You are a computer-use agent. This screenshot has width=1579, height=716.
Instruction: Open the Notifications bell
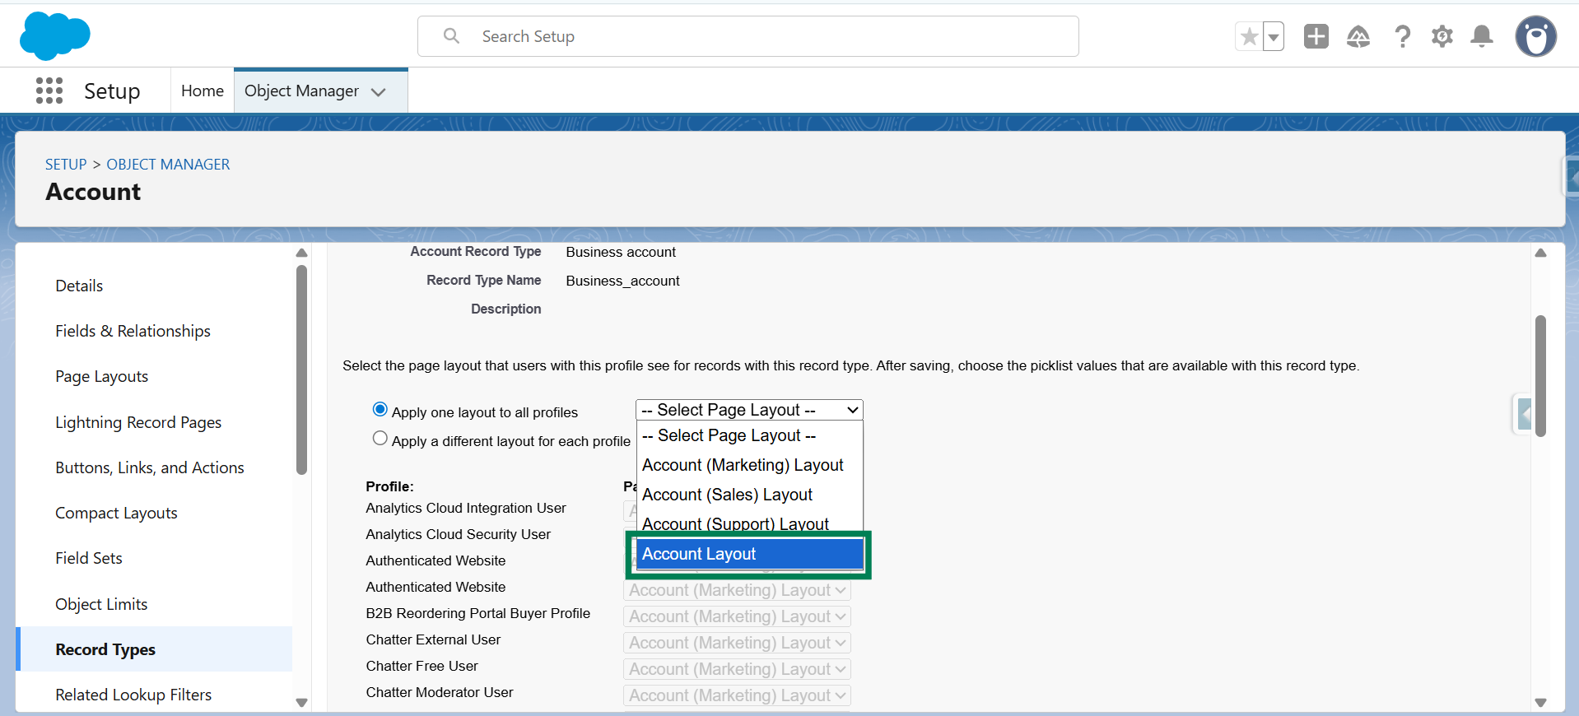pyautogui.click(x=1482, y=36)
